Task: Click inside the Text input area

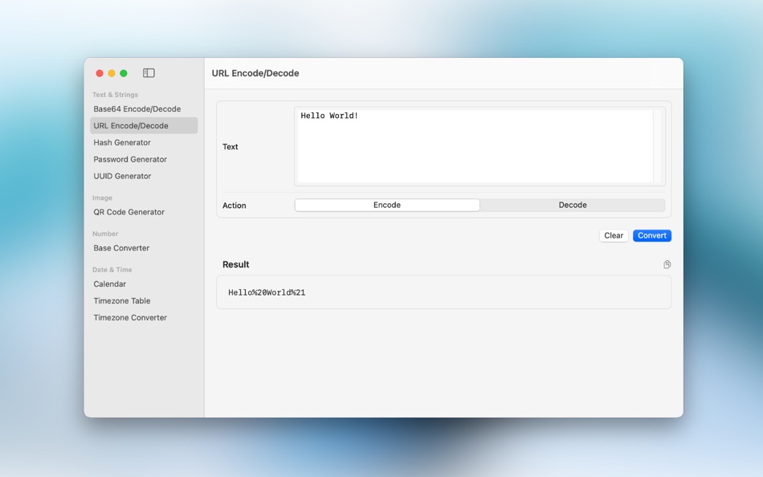Action: pos(478,145)
